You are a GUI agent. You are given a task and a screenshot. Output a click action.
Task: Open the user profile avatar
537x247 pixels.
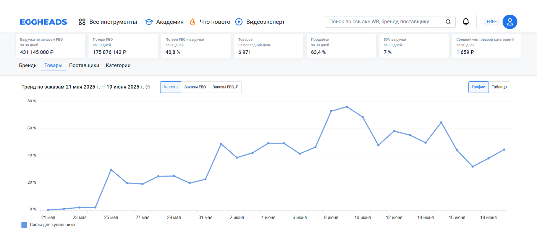click(x=510, y=22)
